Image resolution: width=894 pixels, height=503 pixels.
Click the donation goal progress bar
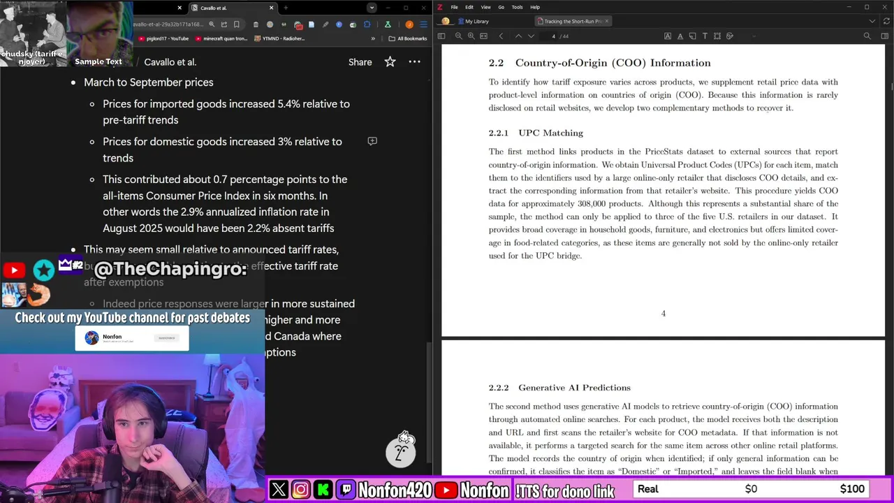(752, 489)
